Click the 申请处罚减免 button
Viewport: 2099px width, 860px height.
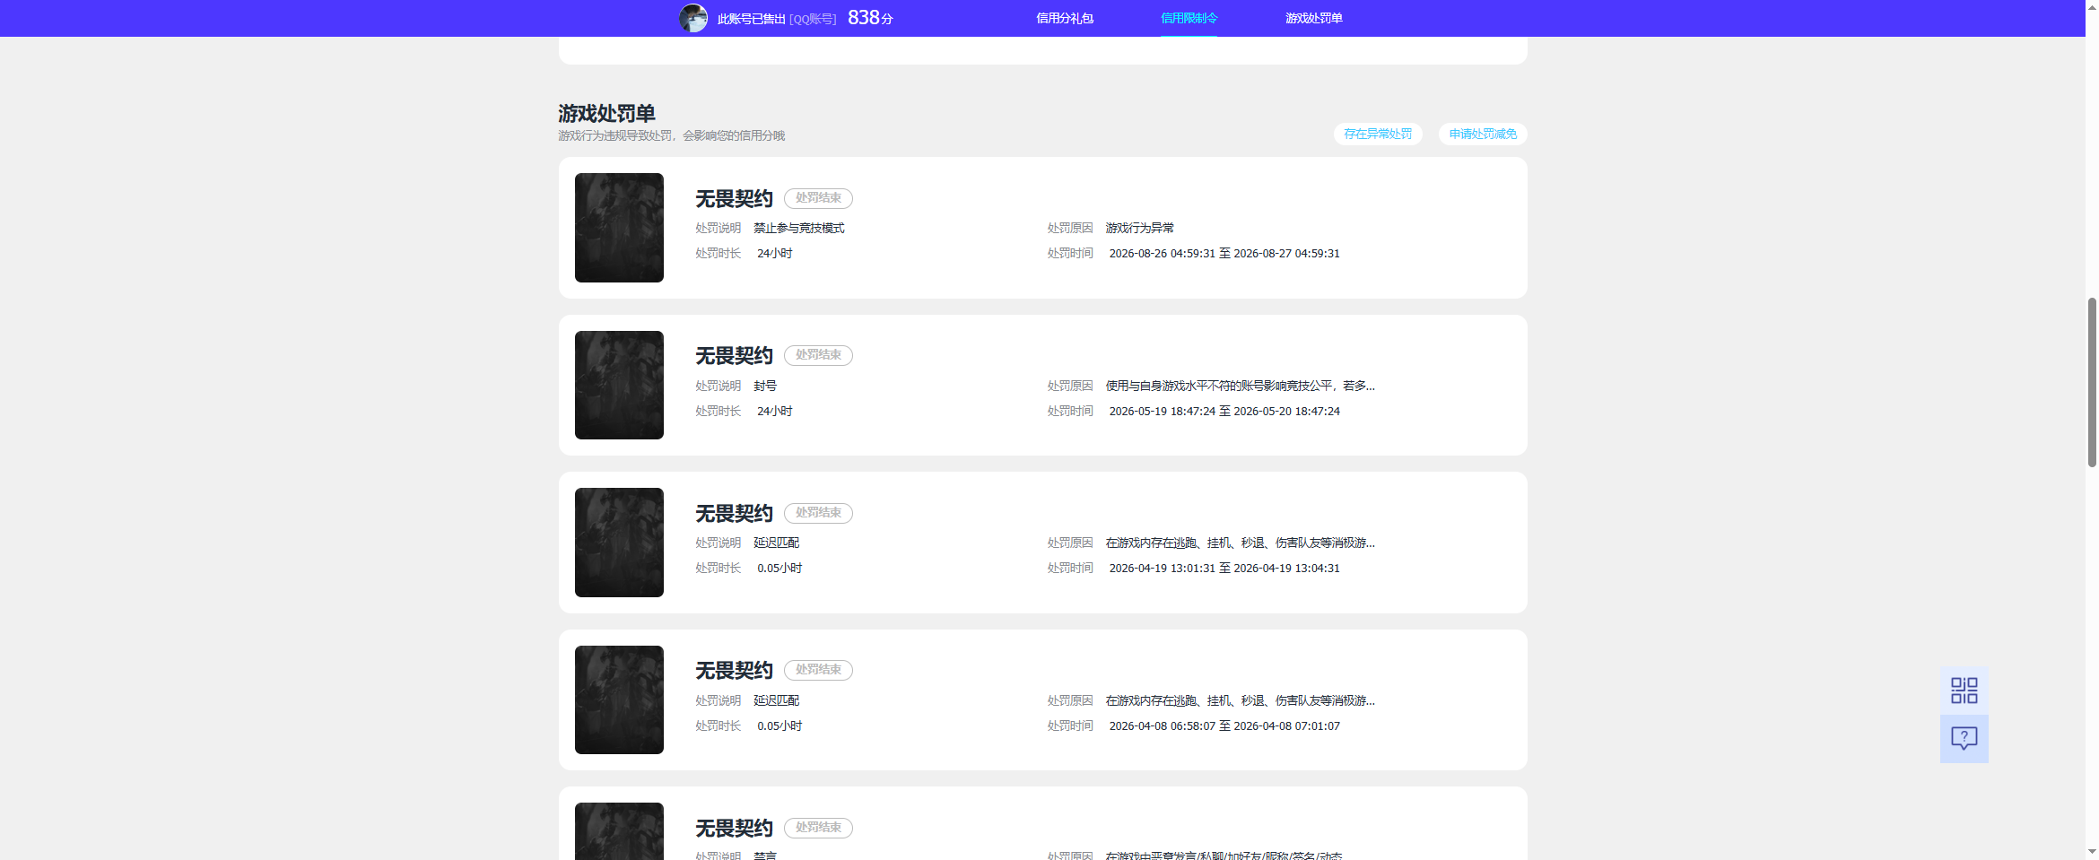click(x=1483, y=134)
